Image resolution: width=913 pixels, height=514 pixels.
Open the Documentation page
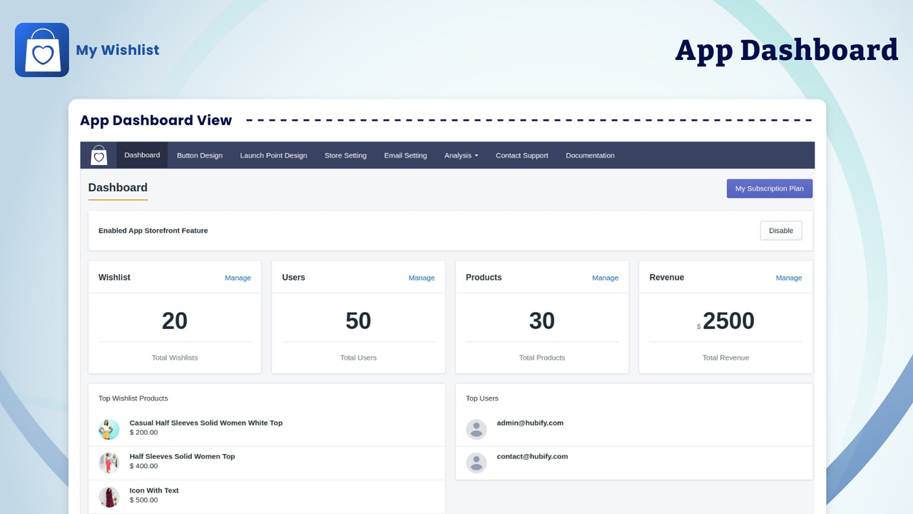click(x=590, y=155)
